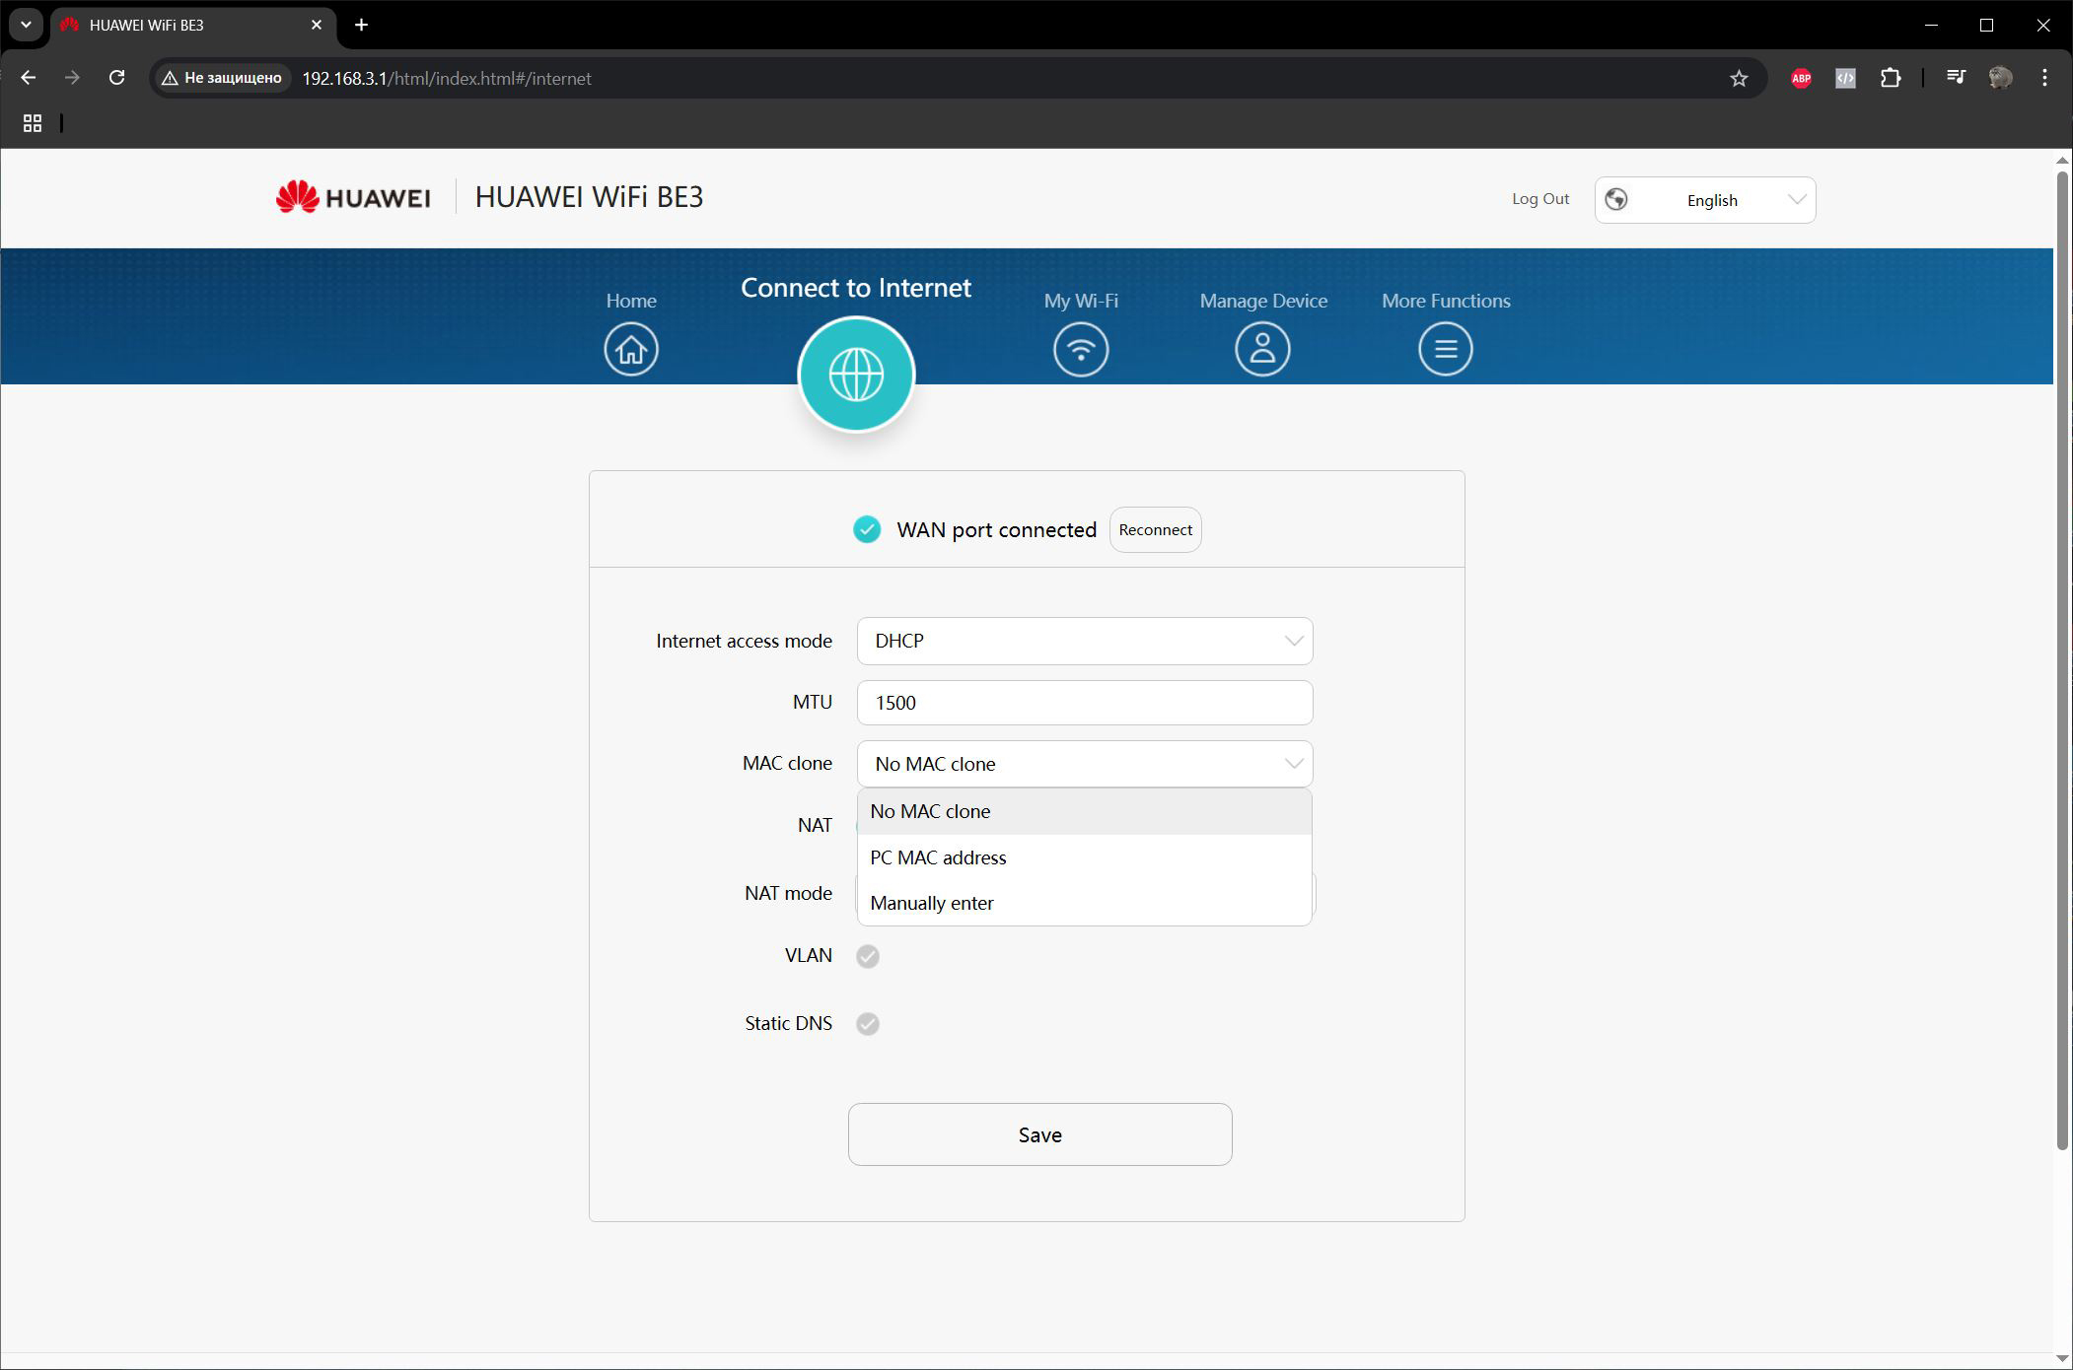Viewport: 2073px width, 1370px height.
Task: Bookmark this page with the star icon
Action: click(1739, 78)
